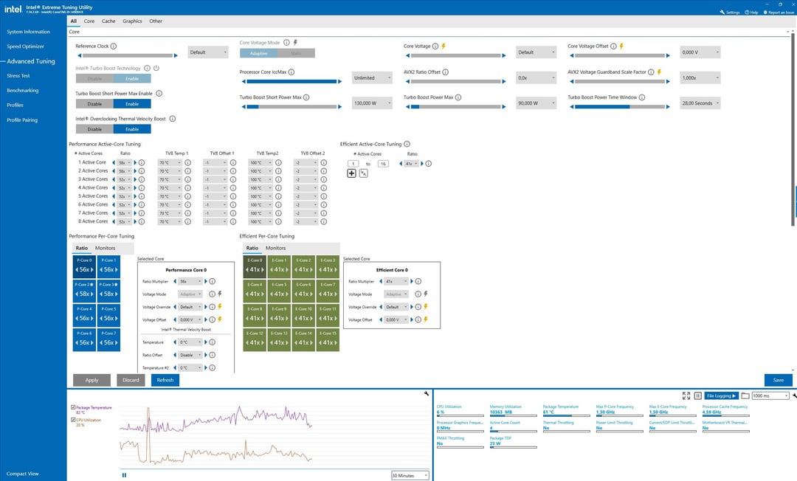Screen dimensions: 797x481
Task: Uncheck the Package Temperature graph checkbox
Action: coord(73,407)
